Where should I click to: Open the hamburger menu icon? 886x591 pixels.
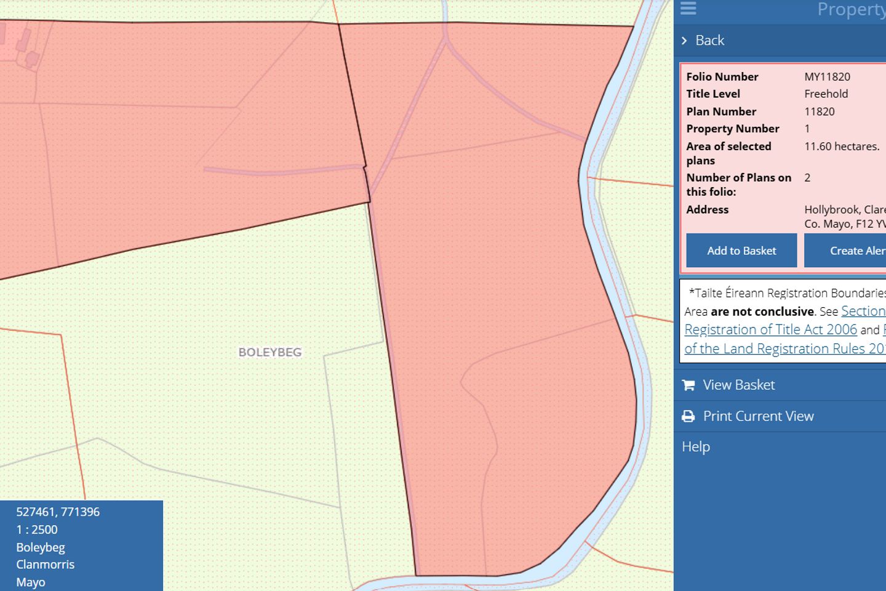[x=688, y=9]
